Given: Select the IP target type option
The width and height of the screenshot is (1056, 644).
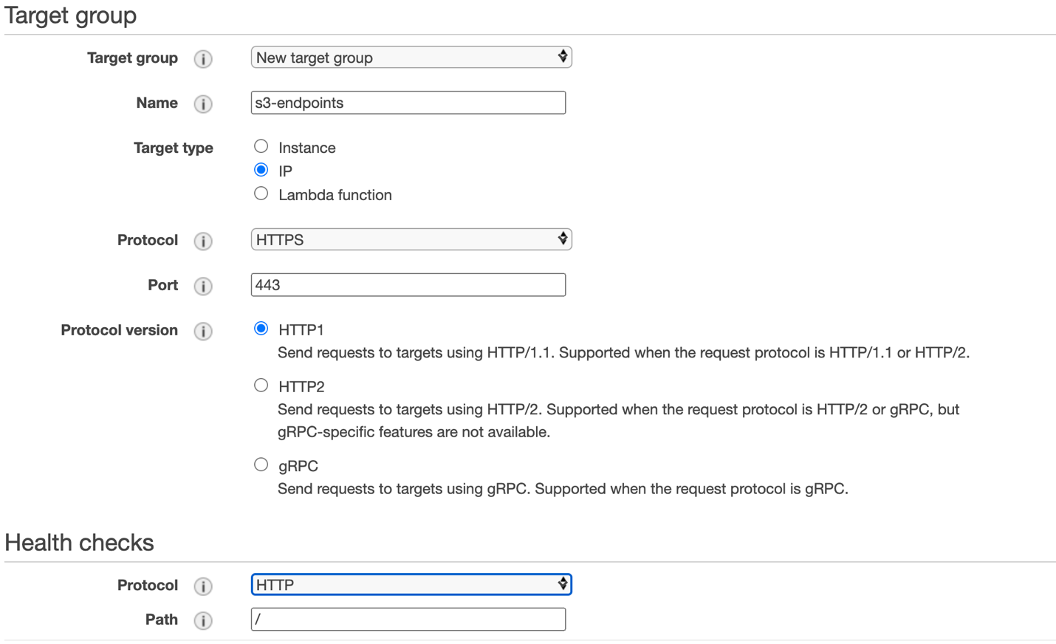Looking at the screenshot, I should pyautogui.click(x=261, y=169).
